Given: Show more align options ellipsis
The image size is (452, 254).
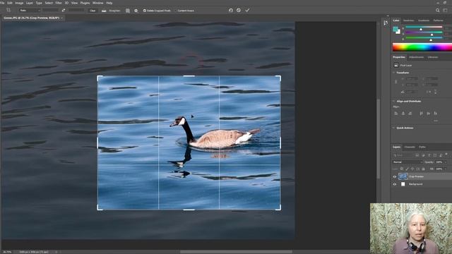Looking at the screenshot, I should [436, 121].
